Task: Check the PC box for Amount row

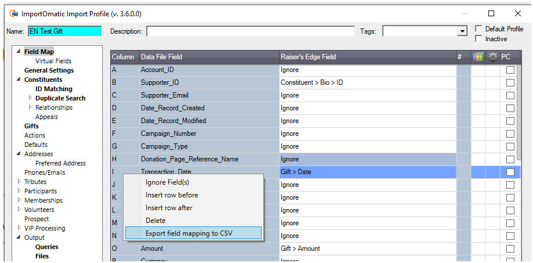Action: pyautogui.click(x=510, y=248)
